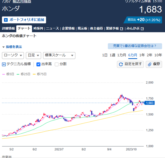The height and width of the screenshot is (158, 165).
Task: Select the 1カ月 chart period
Action: point(121,55)
